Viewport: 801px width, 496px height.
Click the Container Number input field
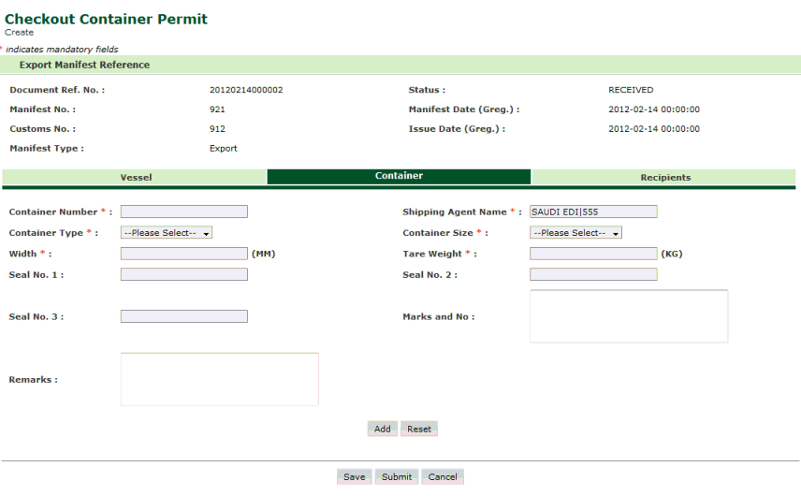pyautogui.click(x=184, y=212)
